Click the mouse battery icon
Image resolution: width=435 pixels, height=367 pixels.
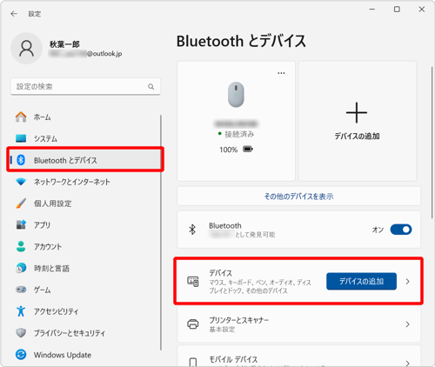coord(248,150)
